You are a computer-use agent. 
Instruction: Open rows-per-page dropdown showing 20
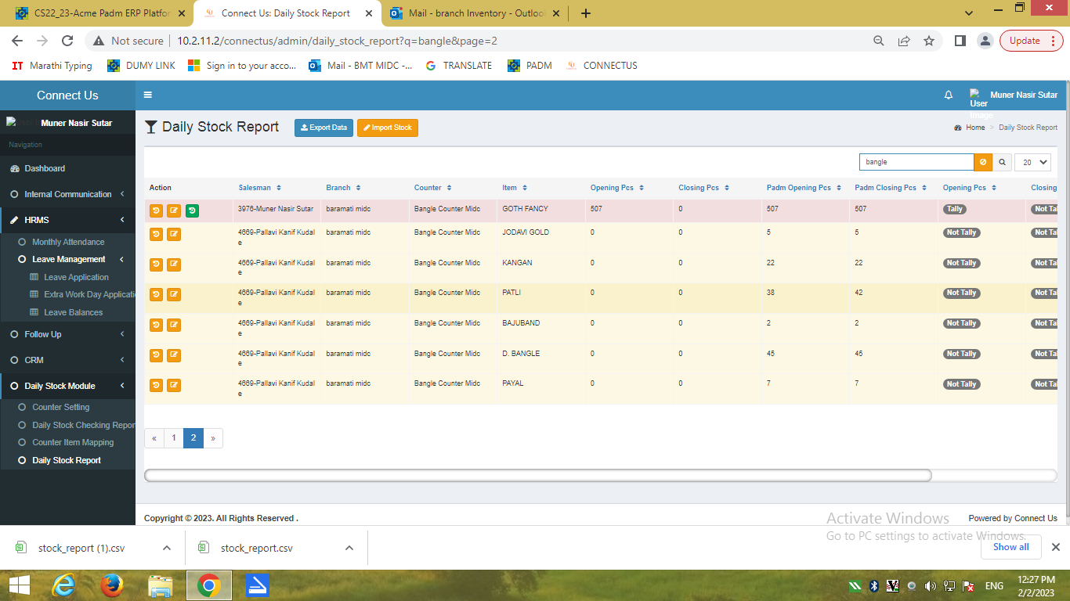tap(1032, 162)
